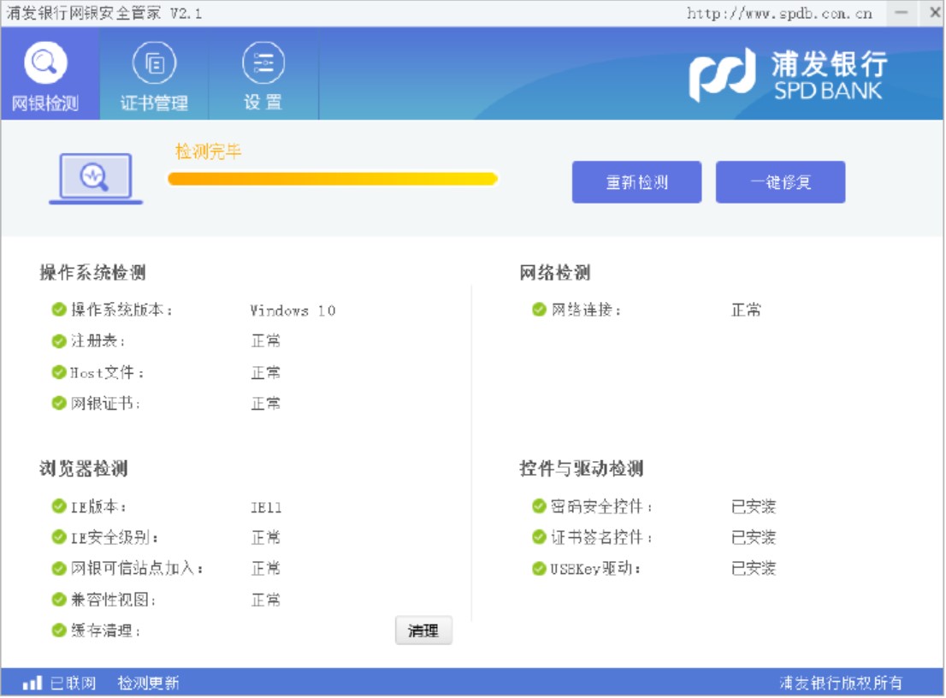Click green check beside Host文件
Image resolution: width=946 pixels, height=698 pixels.
pos(58,372)
